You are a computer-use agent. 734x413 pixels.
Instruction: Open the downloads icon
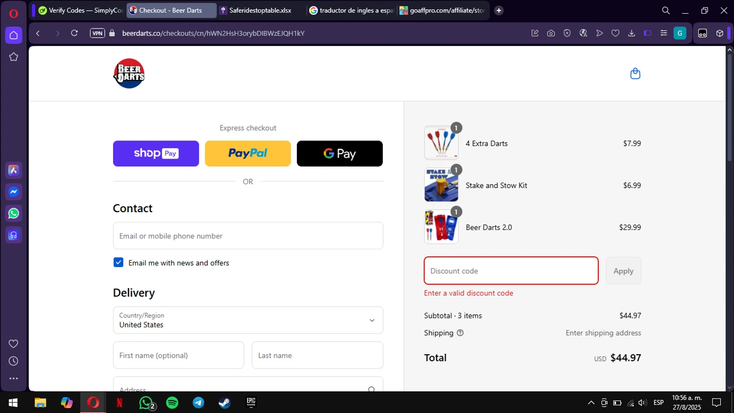point(632,33)
